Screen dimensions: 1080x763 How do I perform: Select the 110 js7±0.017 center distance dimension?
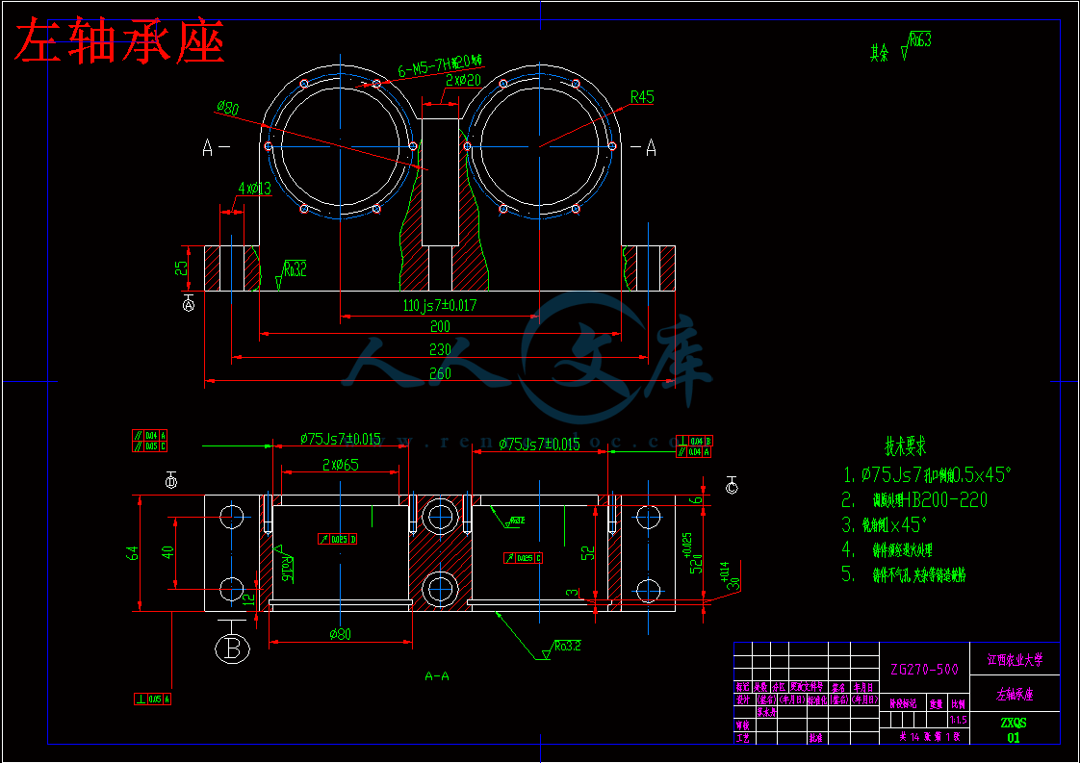tap(440, 304)
